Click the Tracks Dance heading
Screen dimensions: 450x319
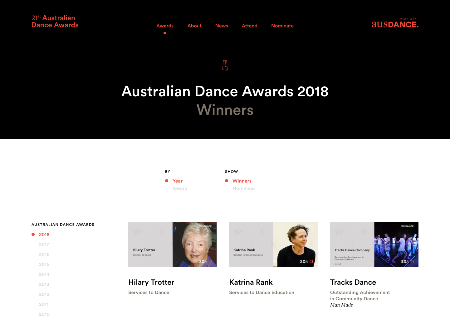(353, 282)
